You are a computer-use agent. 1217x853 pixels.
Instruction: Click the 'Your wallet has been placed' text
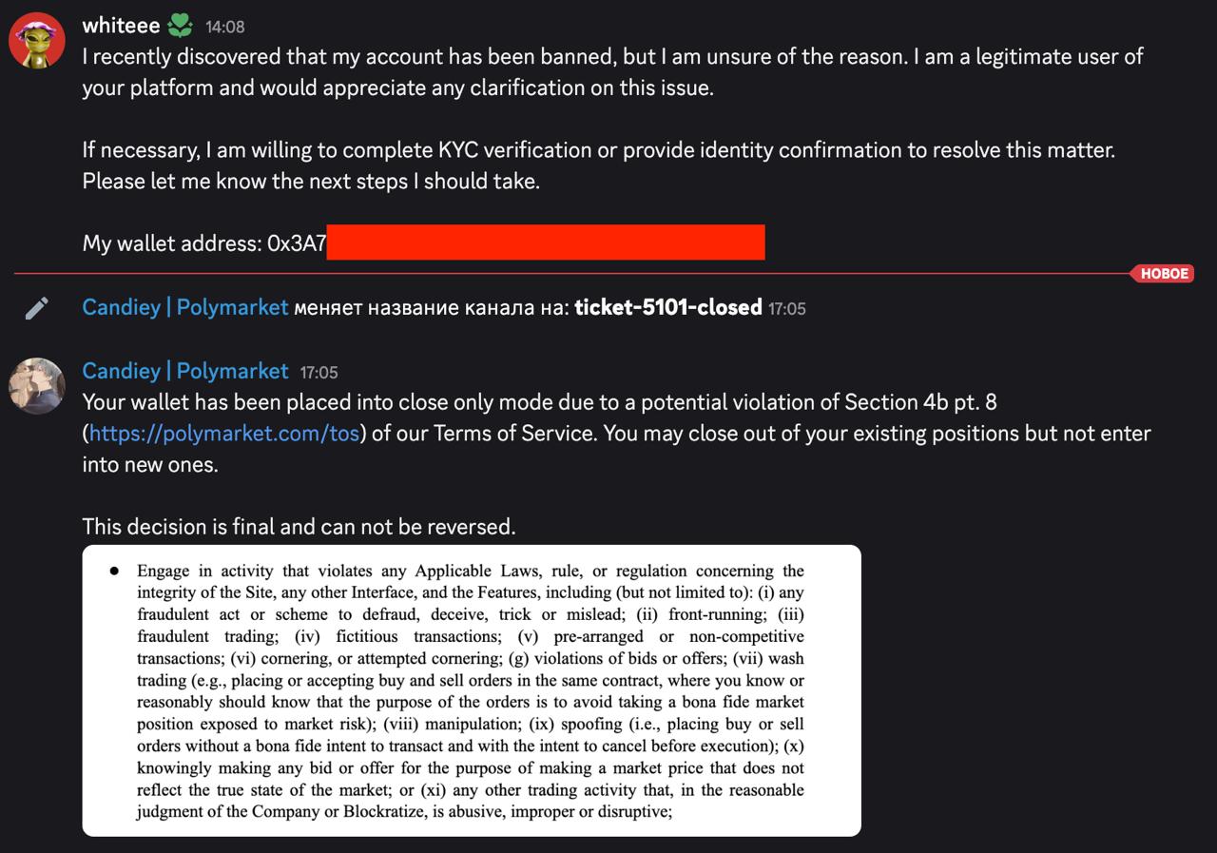(x=616, y=434)
